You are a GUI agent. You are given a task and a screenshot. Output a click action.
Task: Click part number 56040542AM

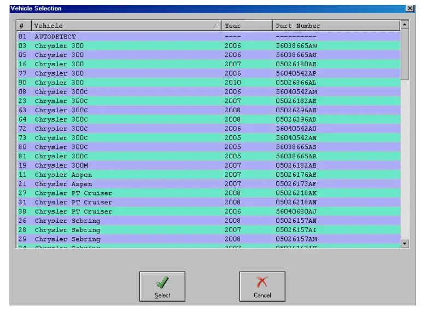coord(296,91)
